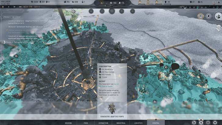
Task: Click the -30°C temperature reading
Action: (x=181, y=7)
